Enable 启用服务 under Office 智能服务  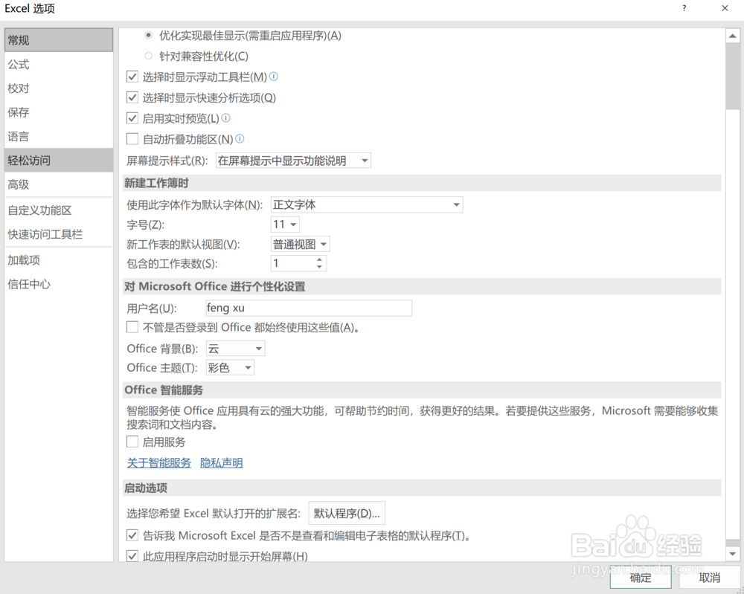point(132,442)
